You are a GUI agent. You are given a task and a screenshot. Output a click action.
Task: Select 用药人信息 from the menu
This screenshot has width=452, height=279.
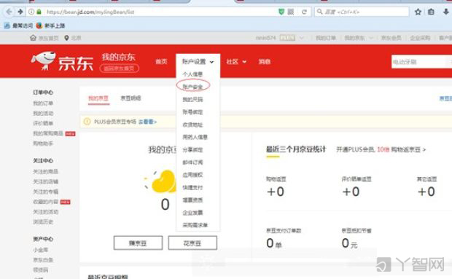pos(195,137)
